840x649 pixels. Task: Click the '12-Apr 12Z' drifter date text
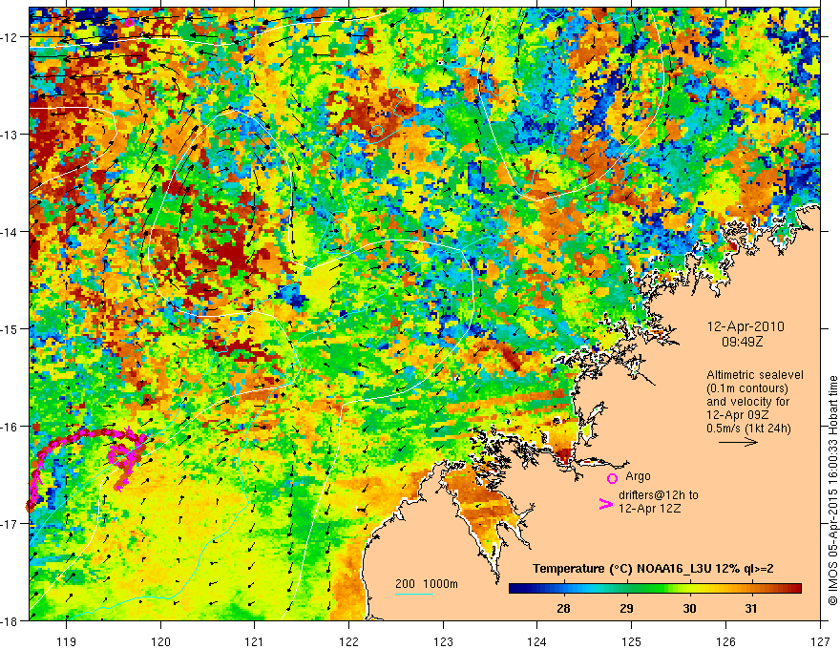click(649, 508)
